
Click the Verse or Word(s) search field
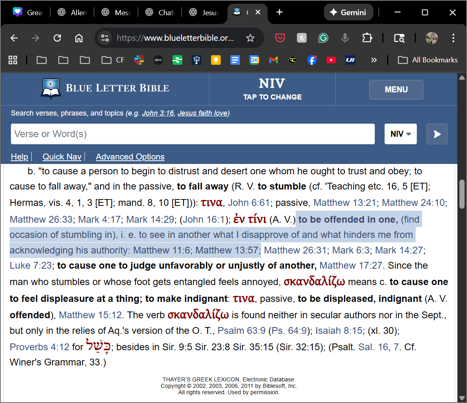[x=193, y=134]
